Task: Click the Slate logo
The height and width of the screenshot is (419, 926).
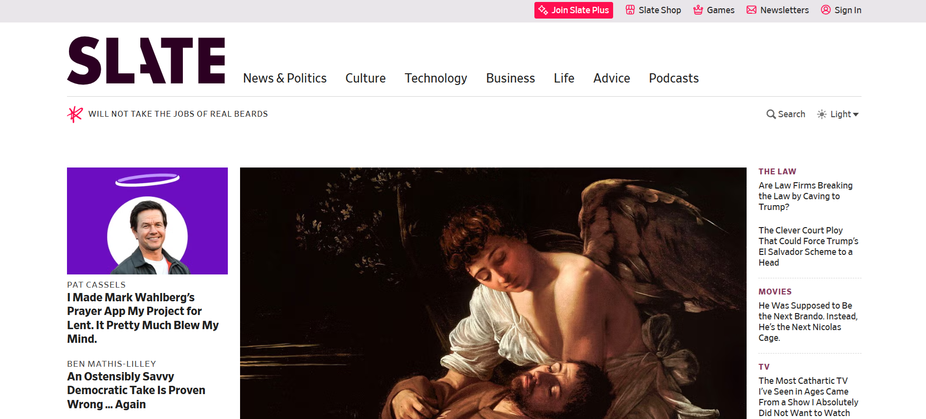Action: pyautogui.click(x=146, y=61)
